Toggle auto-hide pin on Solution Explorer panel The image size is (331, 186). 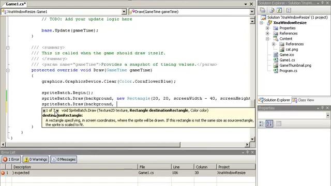pos(323,3)
